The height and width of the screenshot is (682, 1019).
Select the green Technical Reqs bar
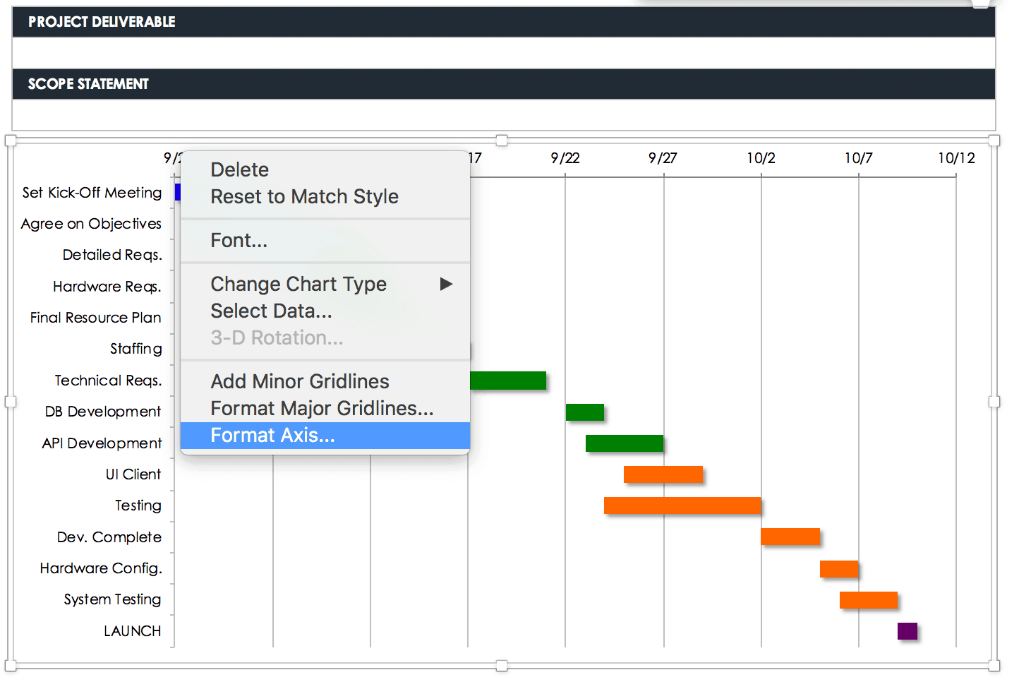508,380
